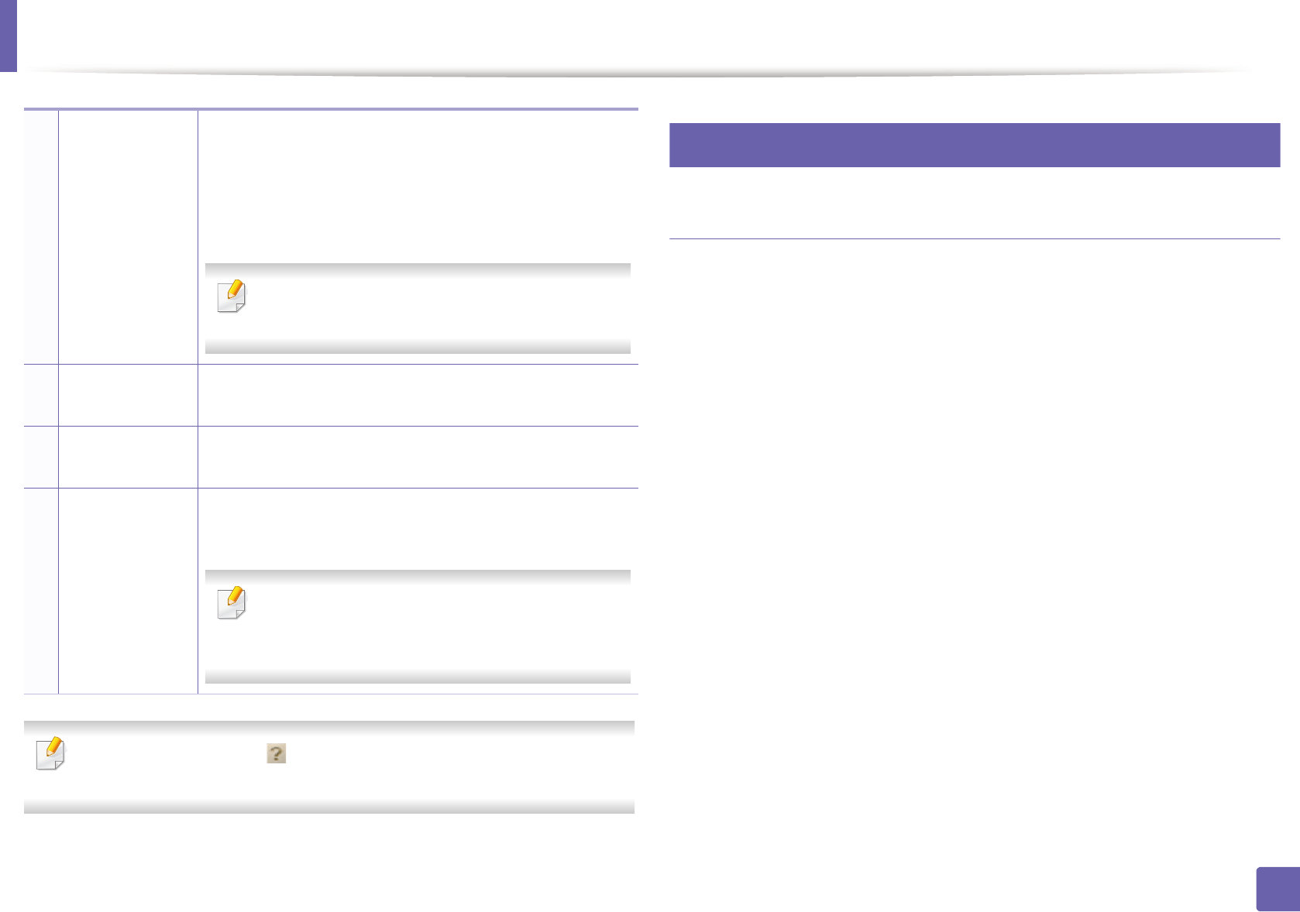Click the thin divider line under the purple heading

pyautogui.click(x=974, y=238)
